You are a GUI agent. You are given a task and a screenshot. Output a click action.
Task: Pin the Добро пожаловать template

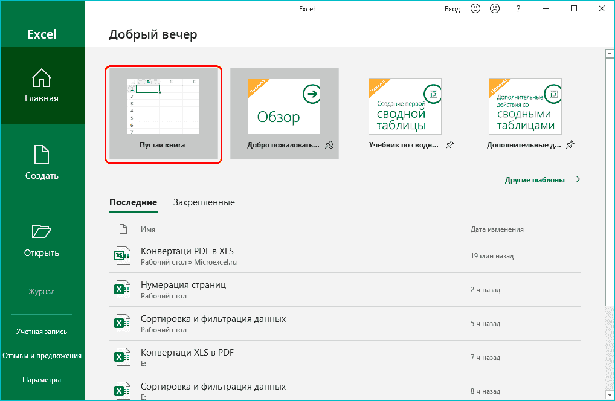pos(330,145)
